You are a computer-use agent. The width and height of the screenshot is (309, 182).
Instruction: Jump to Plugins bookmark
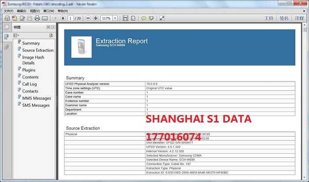29,70
